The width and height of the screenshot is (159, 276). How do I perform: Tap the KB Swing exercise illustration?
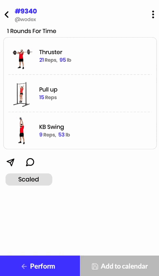click(21, 131)
